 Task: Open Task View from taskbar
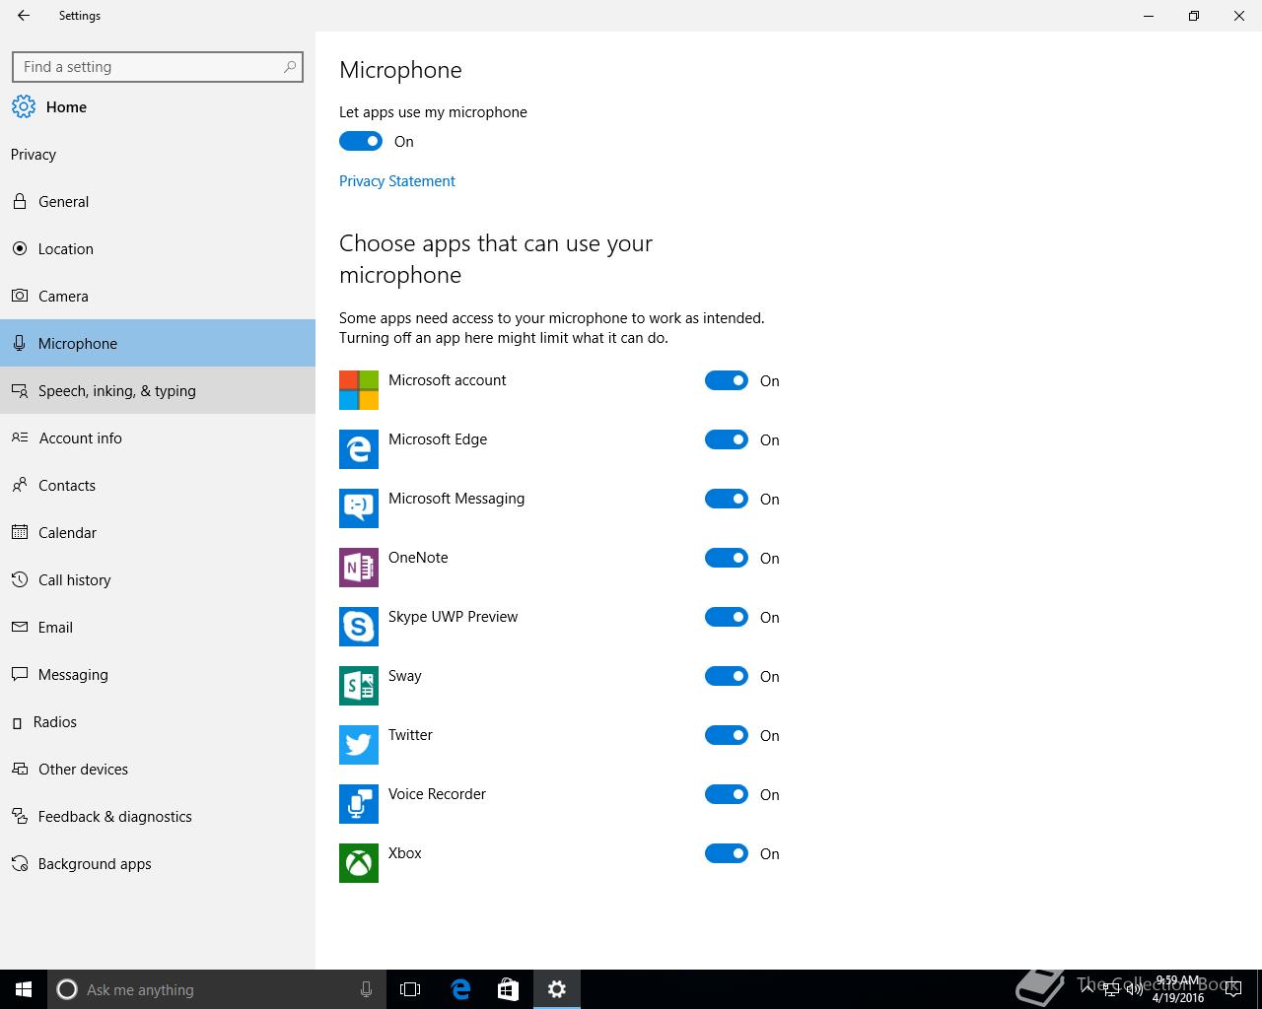point(410,989)
